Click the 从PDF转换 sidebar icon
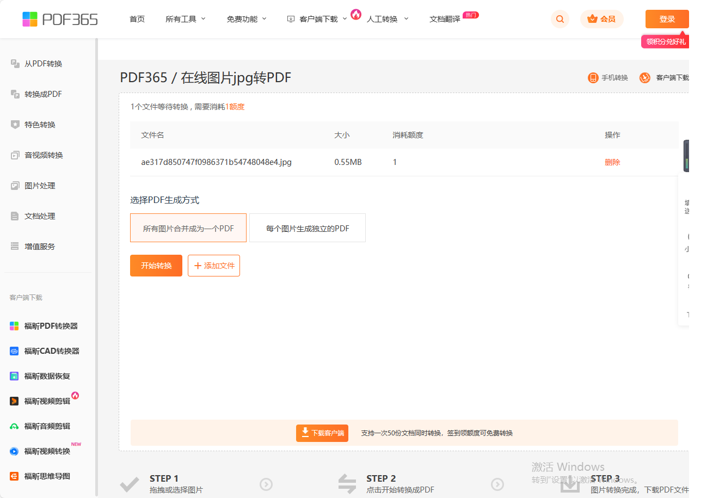719x498 pixels. pos(15,64)
